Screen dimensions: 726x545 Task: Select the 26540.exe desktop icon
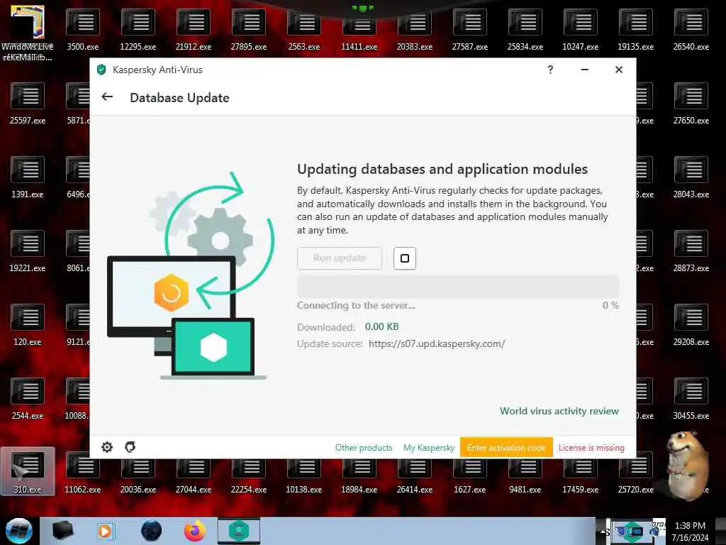[691, 31]
